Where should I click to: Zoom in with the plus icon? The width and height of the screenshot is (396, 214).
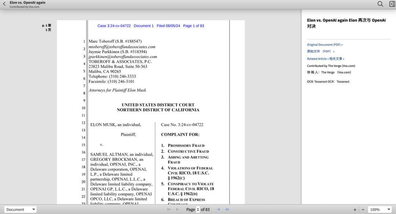[355, 210]
